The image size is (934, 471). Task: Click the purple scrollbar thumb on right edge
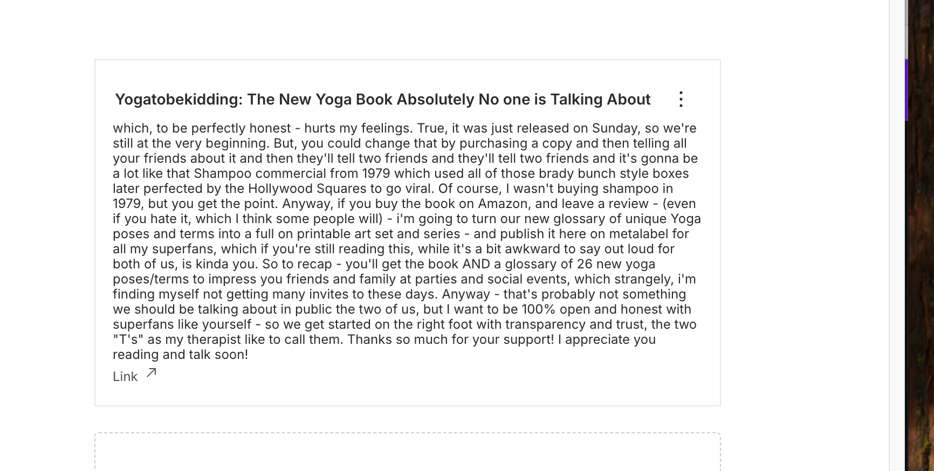coord(906,89)
